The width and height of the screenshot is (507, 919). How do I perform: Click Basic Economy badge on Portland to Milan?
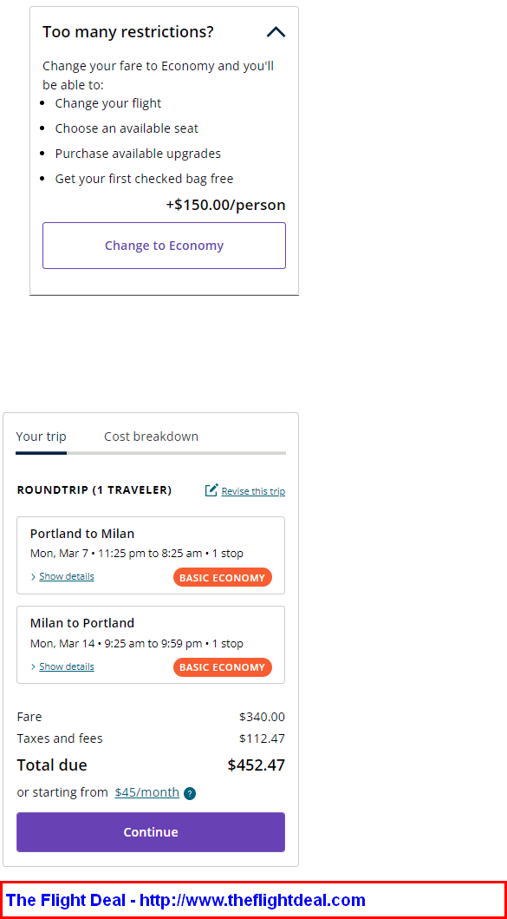[x=223, y=577]
